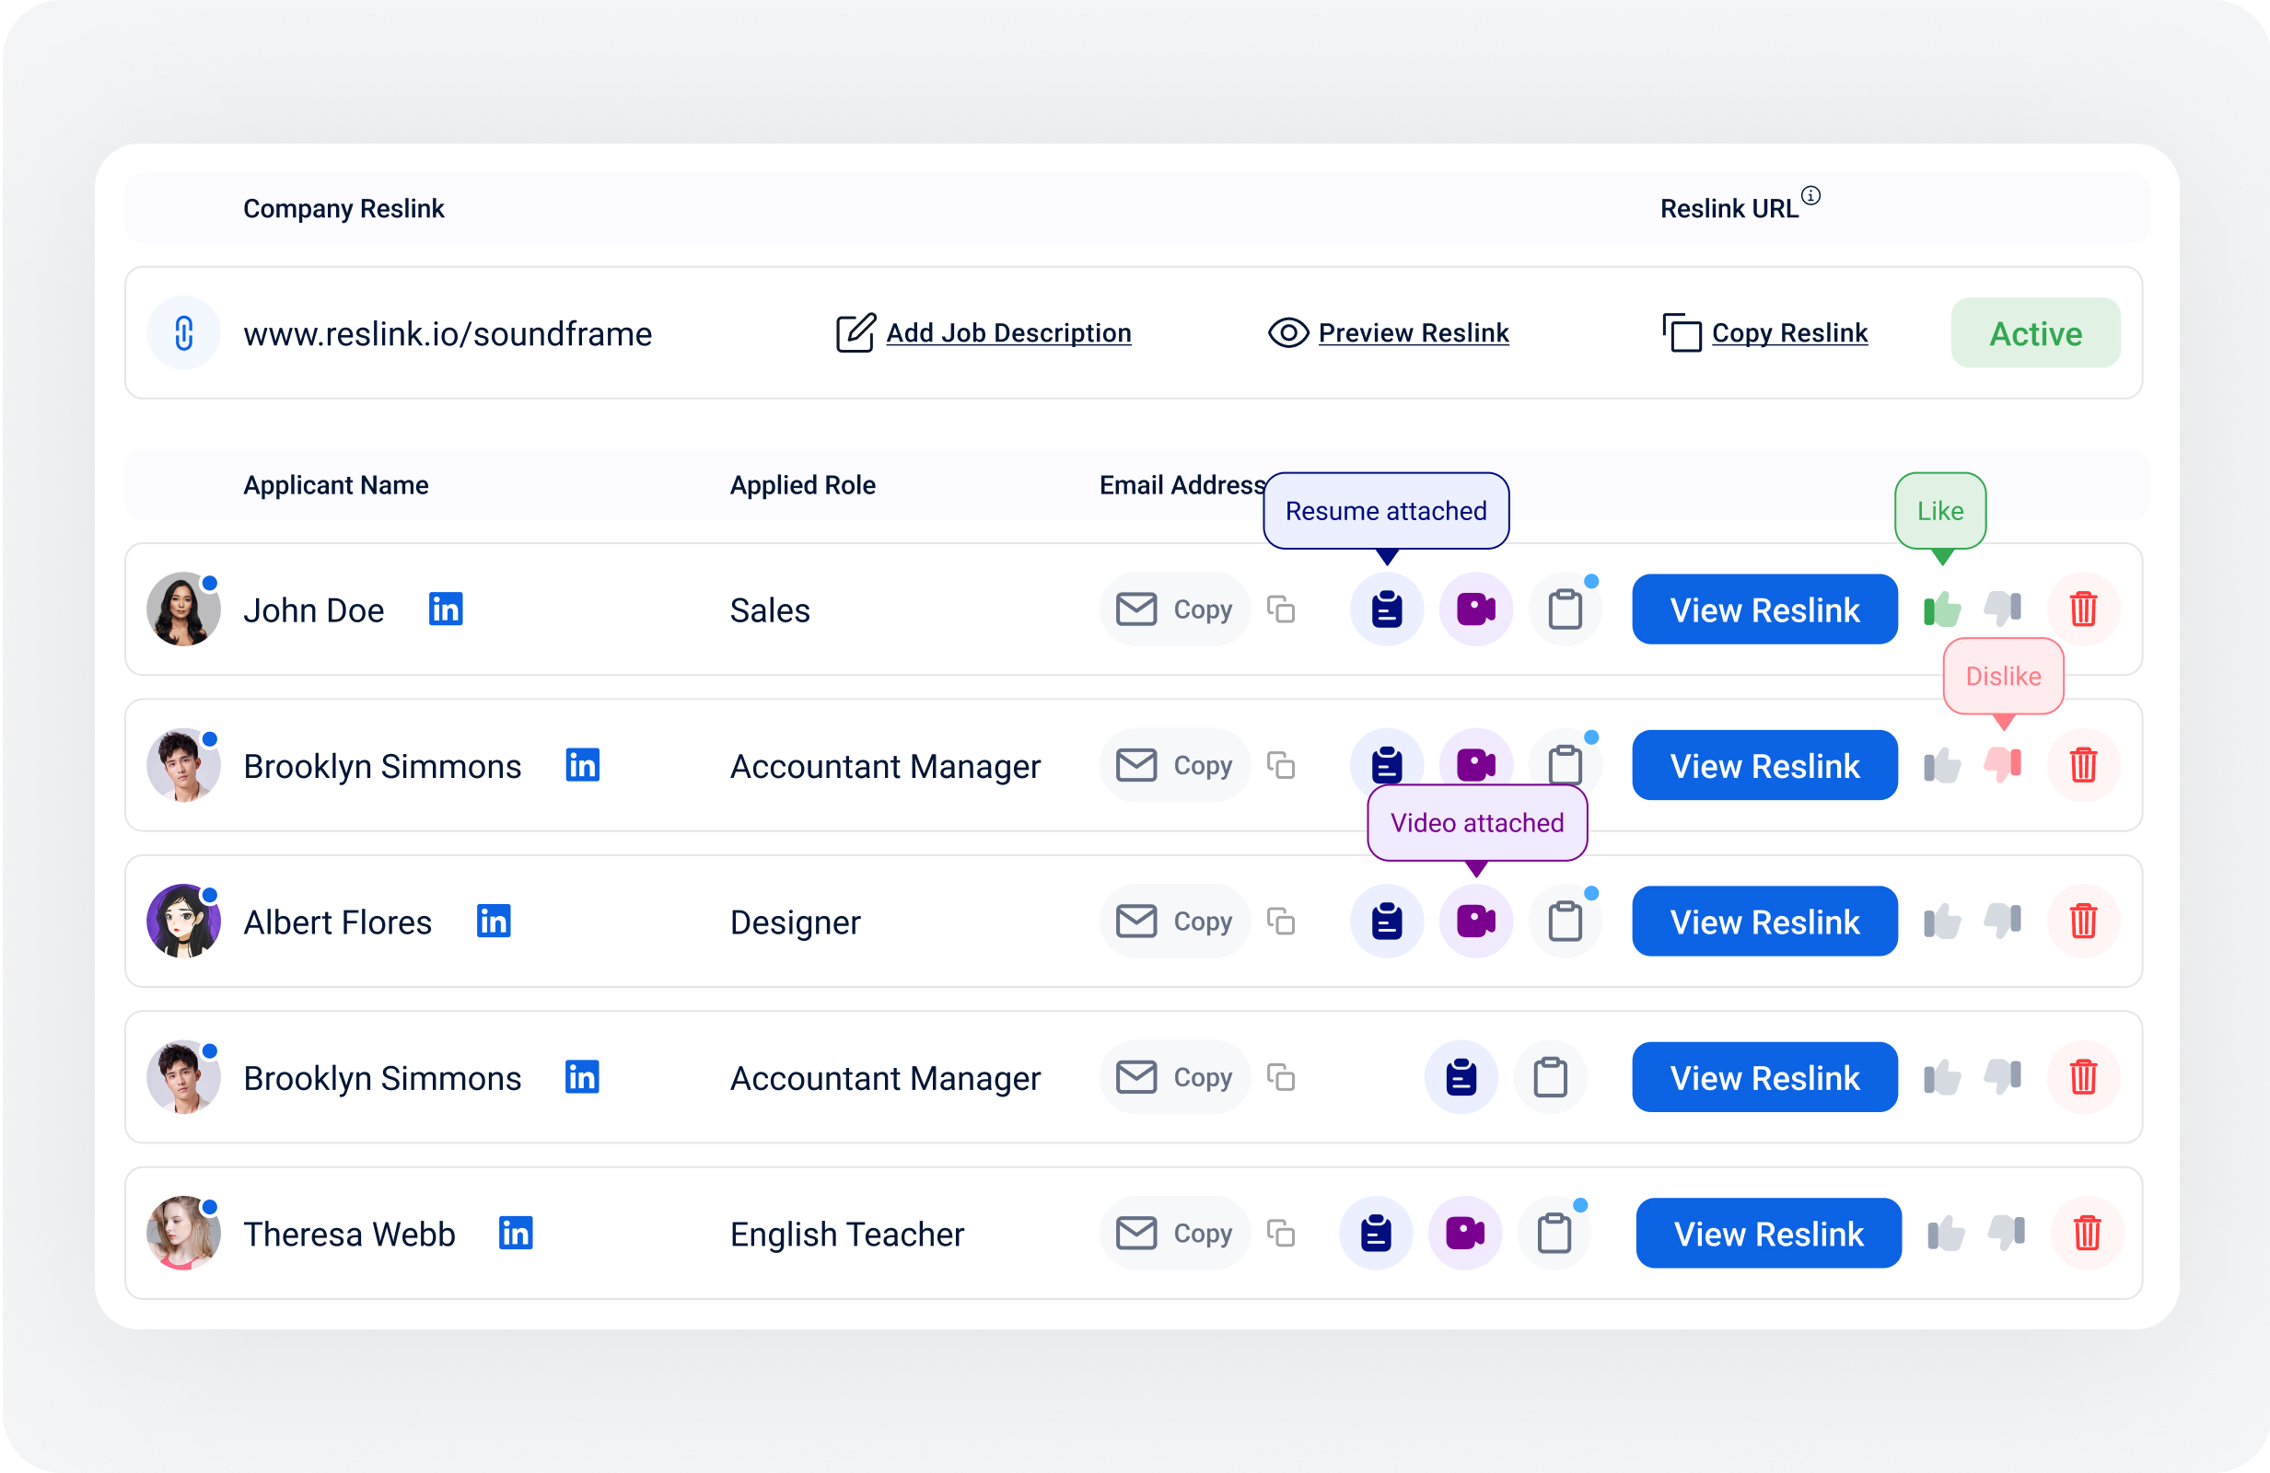Open the clipboard attachment for Albert Flores

tap(1566, 921)
